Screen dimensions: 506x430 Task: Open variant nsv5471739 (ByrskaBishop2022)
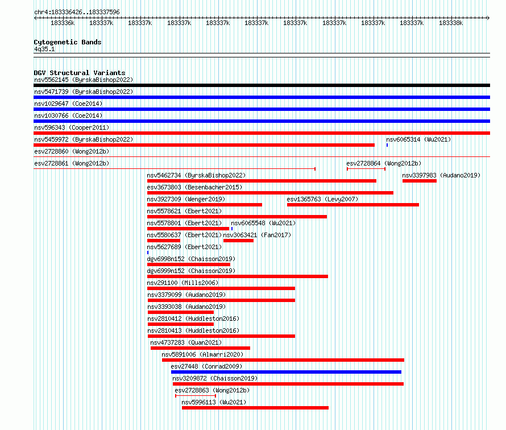pos(84,92)
